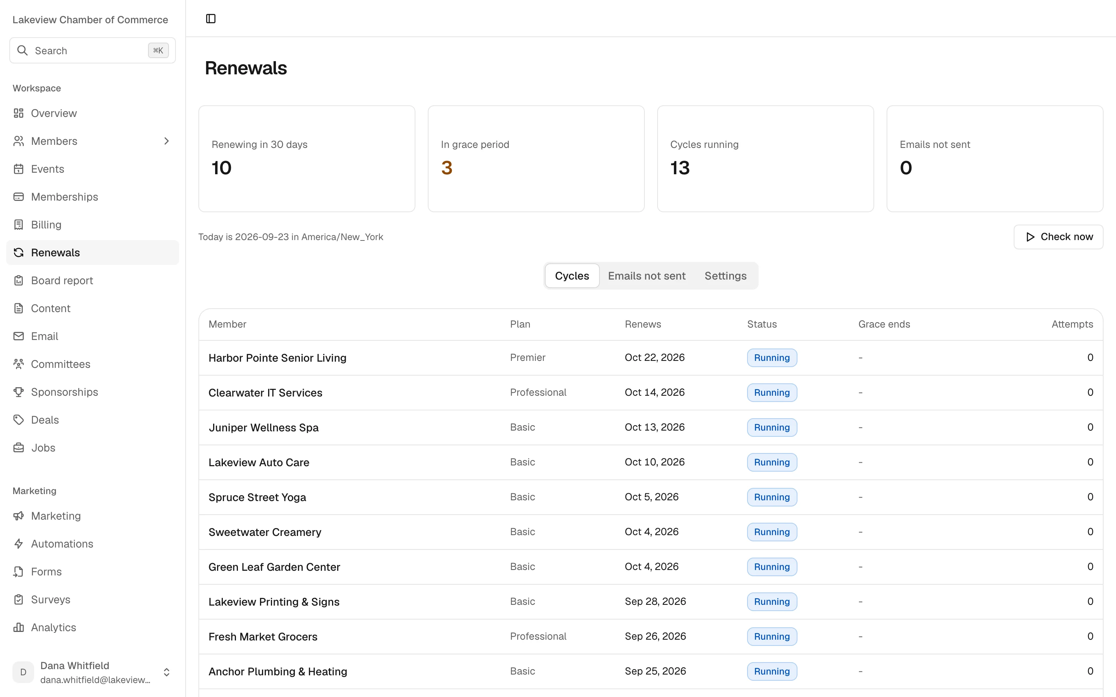The height and width of the screenshot is (697, 1116).
Task: Select Juniper Wellness Spa row
Action: coord(651,427)
